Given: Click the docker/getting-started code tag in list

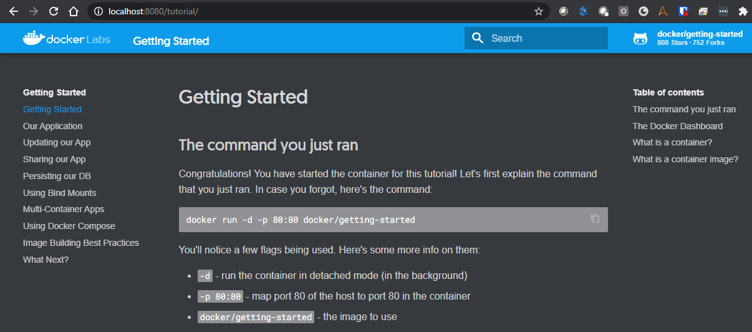Looking at the screenshot, I should pyautogui.click(x=256, y=317).
